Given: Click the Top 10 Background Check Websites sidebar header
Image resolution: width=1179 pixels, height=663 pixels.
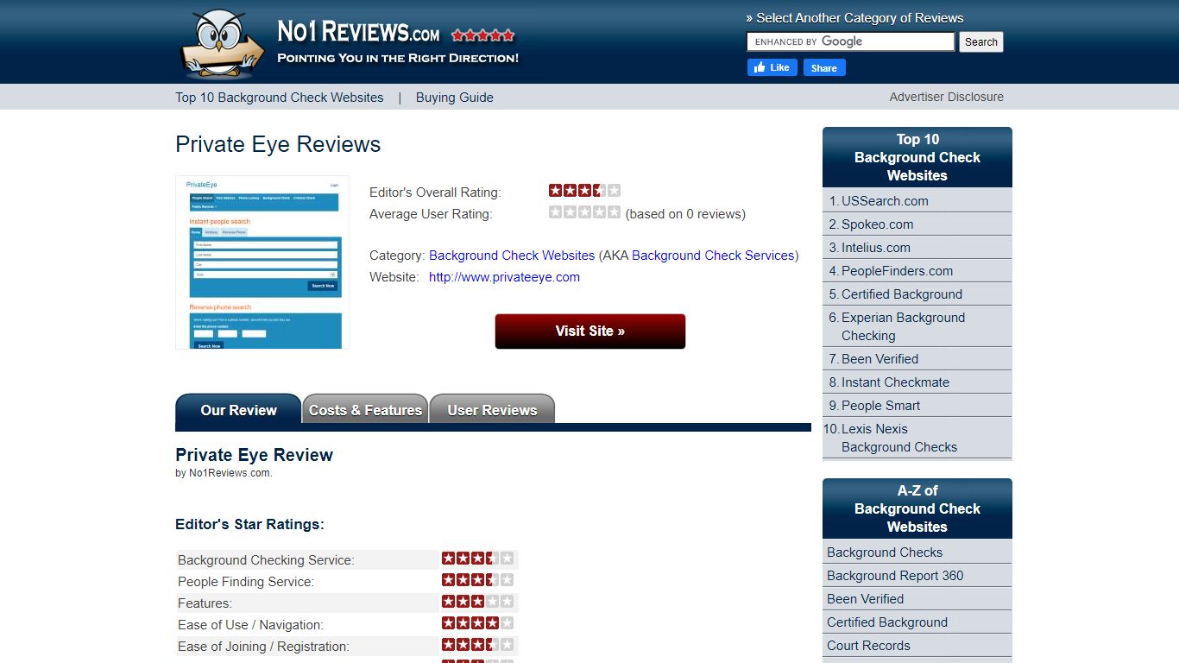Looking at the screenshot, I should pyautogui.click(x=917, y=157).
